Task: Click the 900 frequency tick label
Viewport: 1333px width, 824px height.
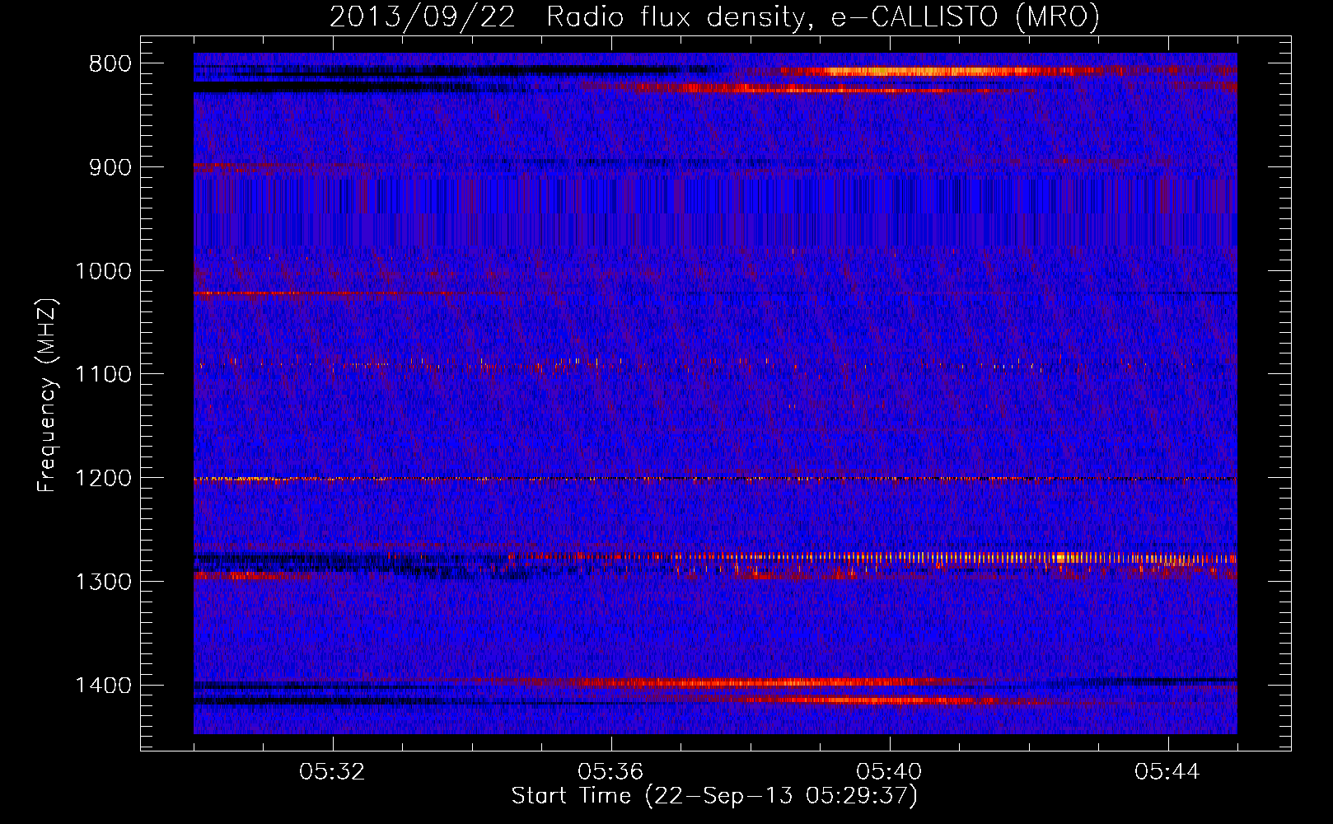Action: point(110,167)
